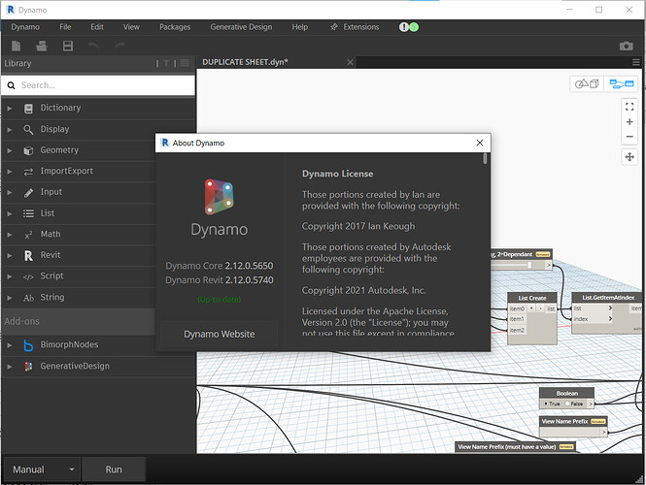This screenshot has height=485, width=646.
Task: Click the Open file icon in toolbar
Action: click(x=42, y=46)
